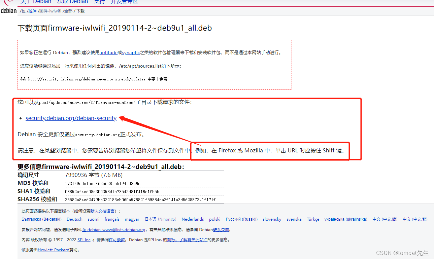Download from security.debian.org/debian-security link

[71, 118]
